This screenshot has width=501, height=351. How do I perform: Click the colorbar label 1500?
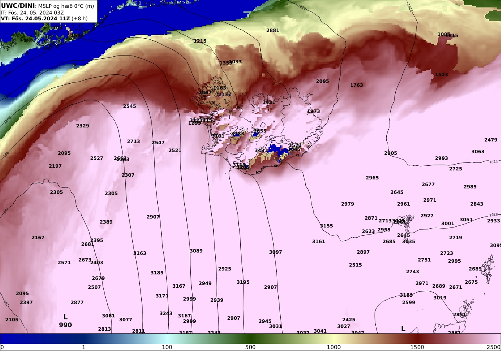coord(417,347)
